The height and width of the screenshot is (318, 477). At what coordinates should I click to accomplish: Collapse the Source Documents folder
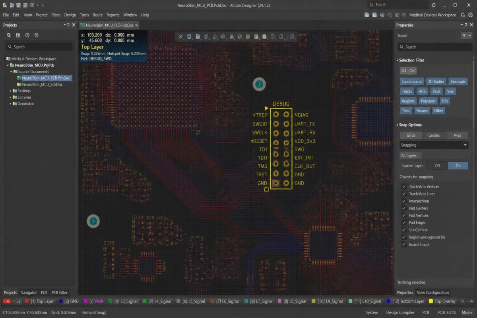click(11, 72)
